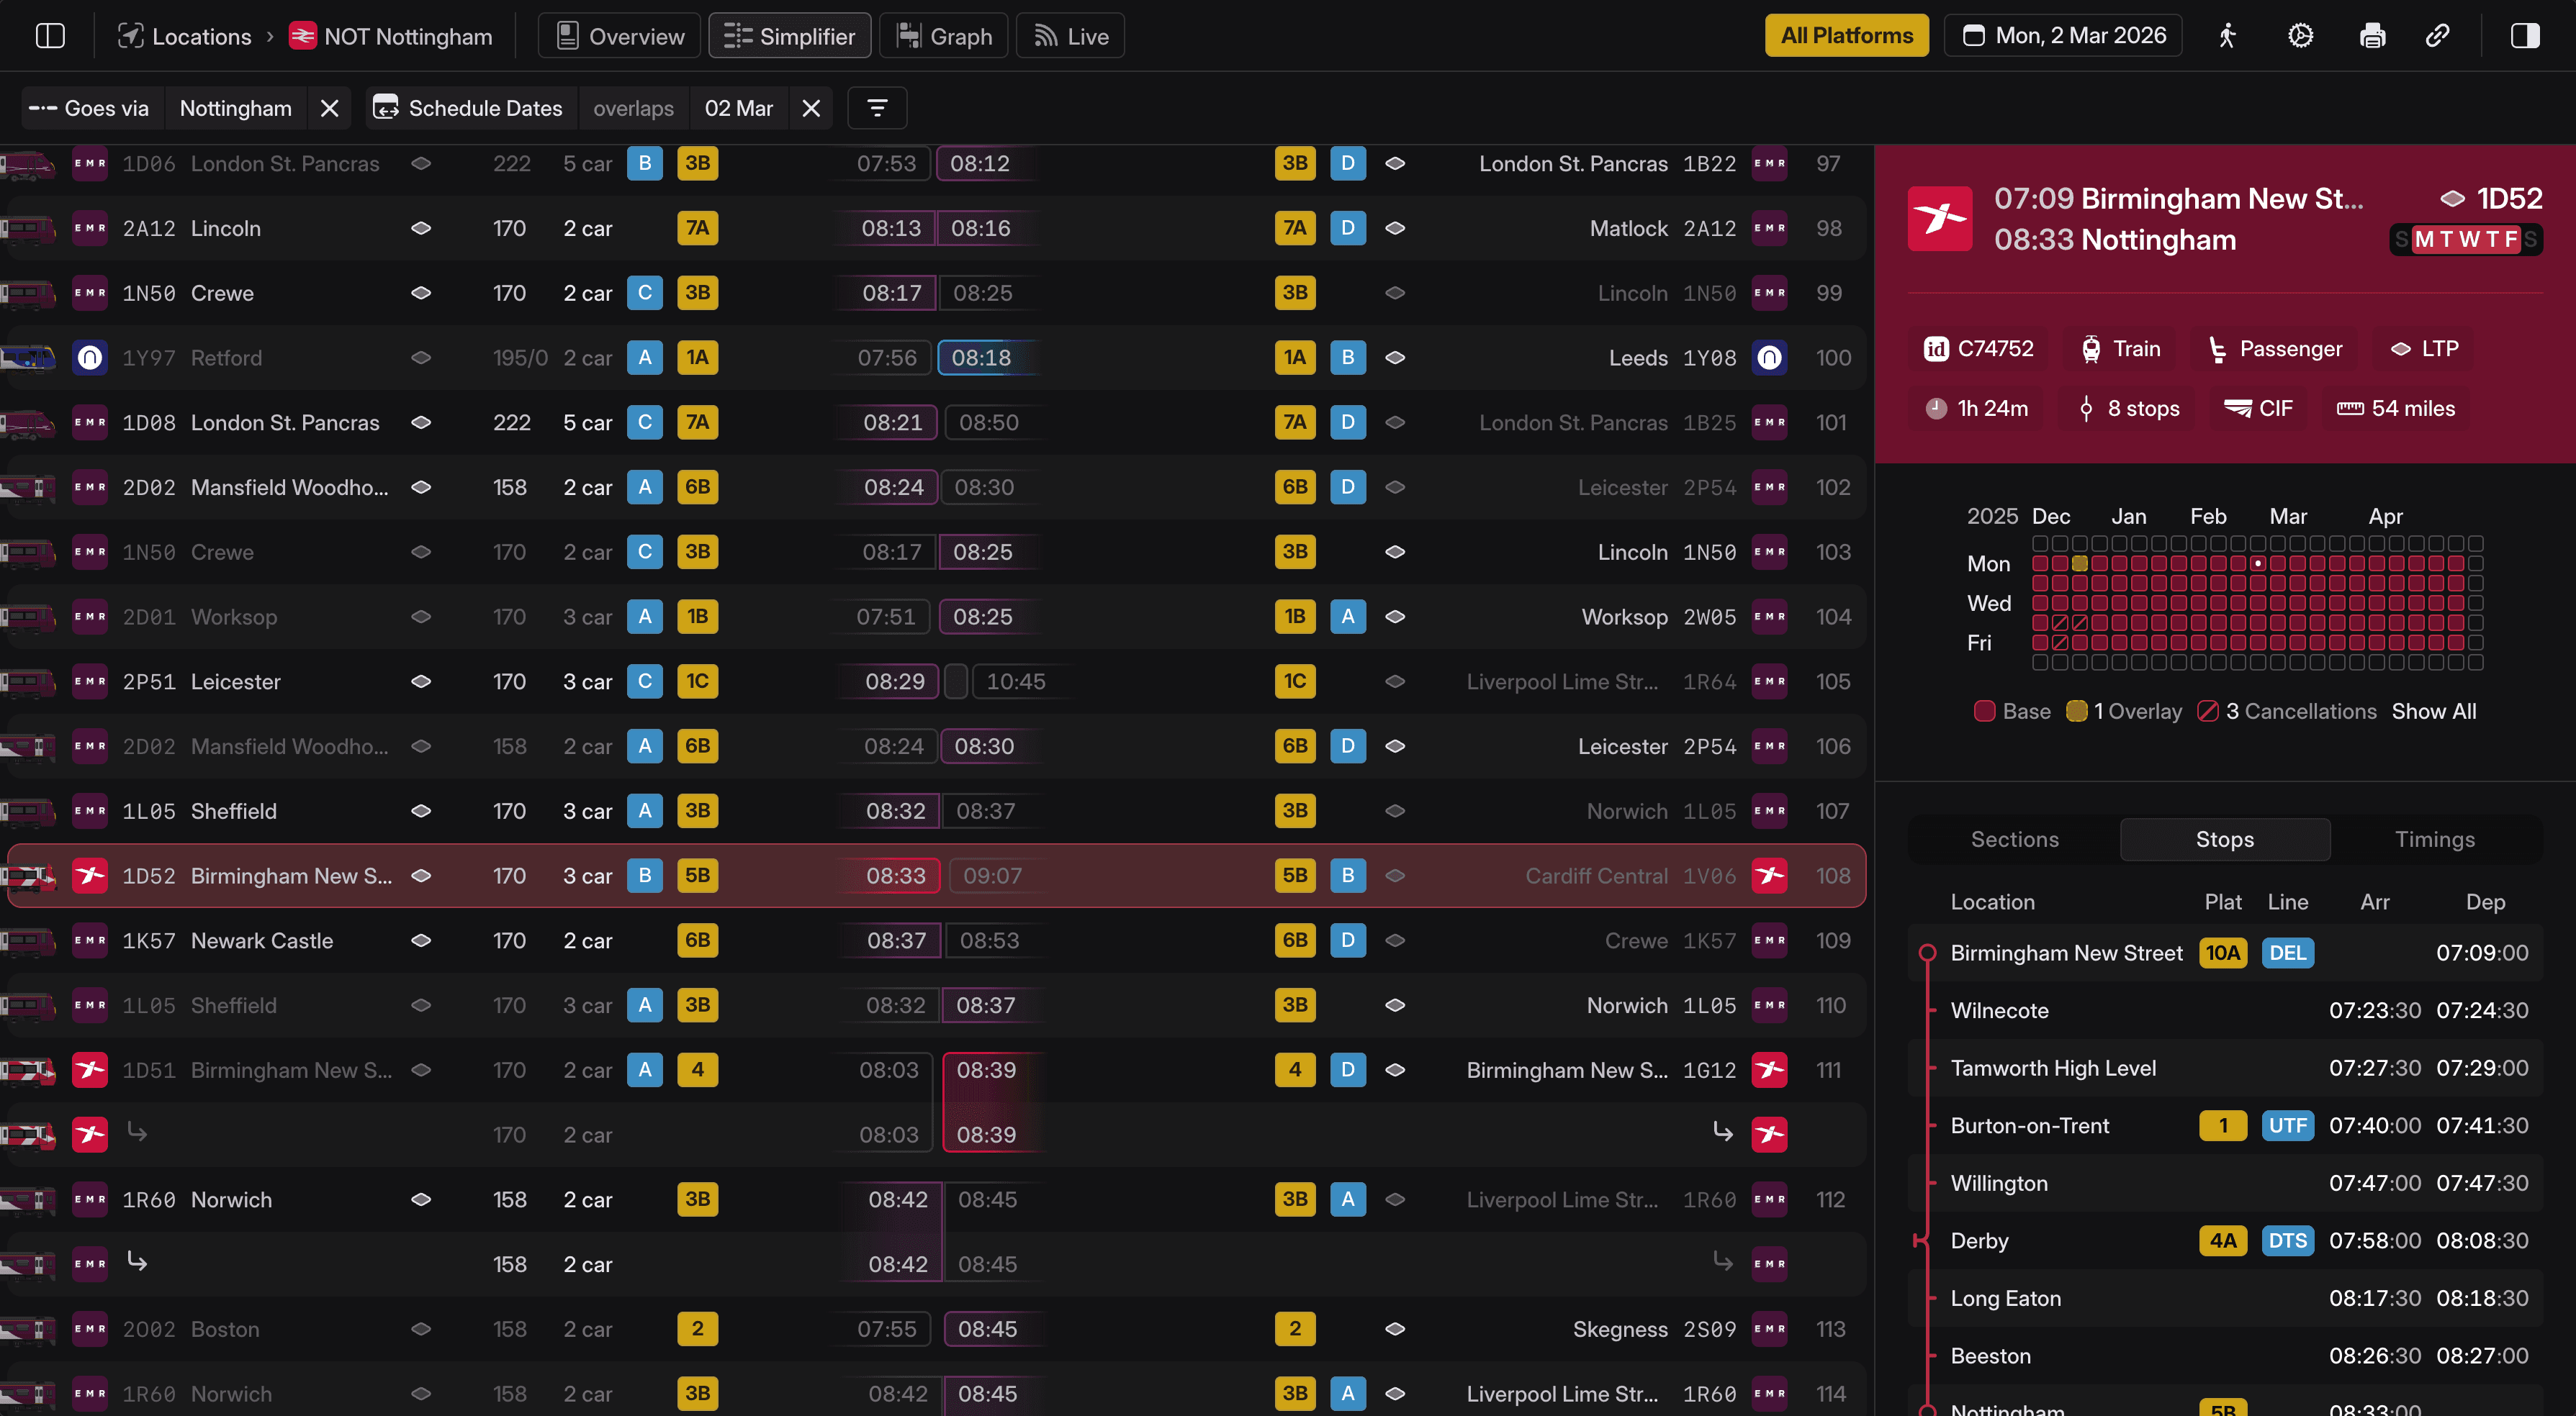The image size is (2576, 1416).
Task: Remove the Goes via Nottingham filter
Action: click(x=329, y=108)
